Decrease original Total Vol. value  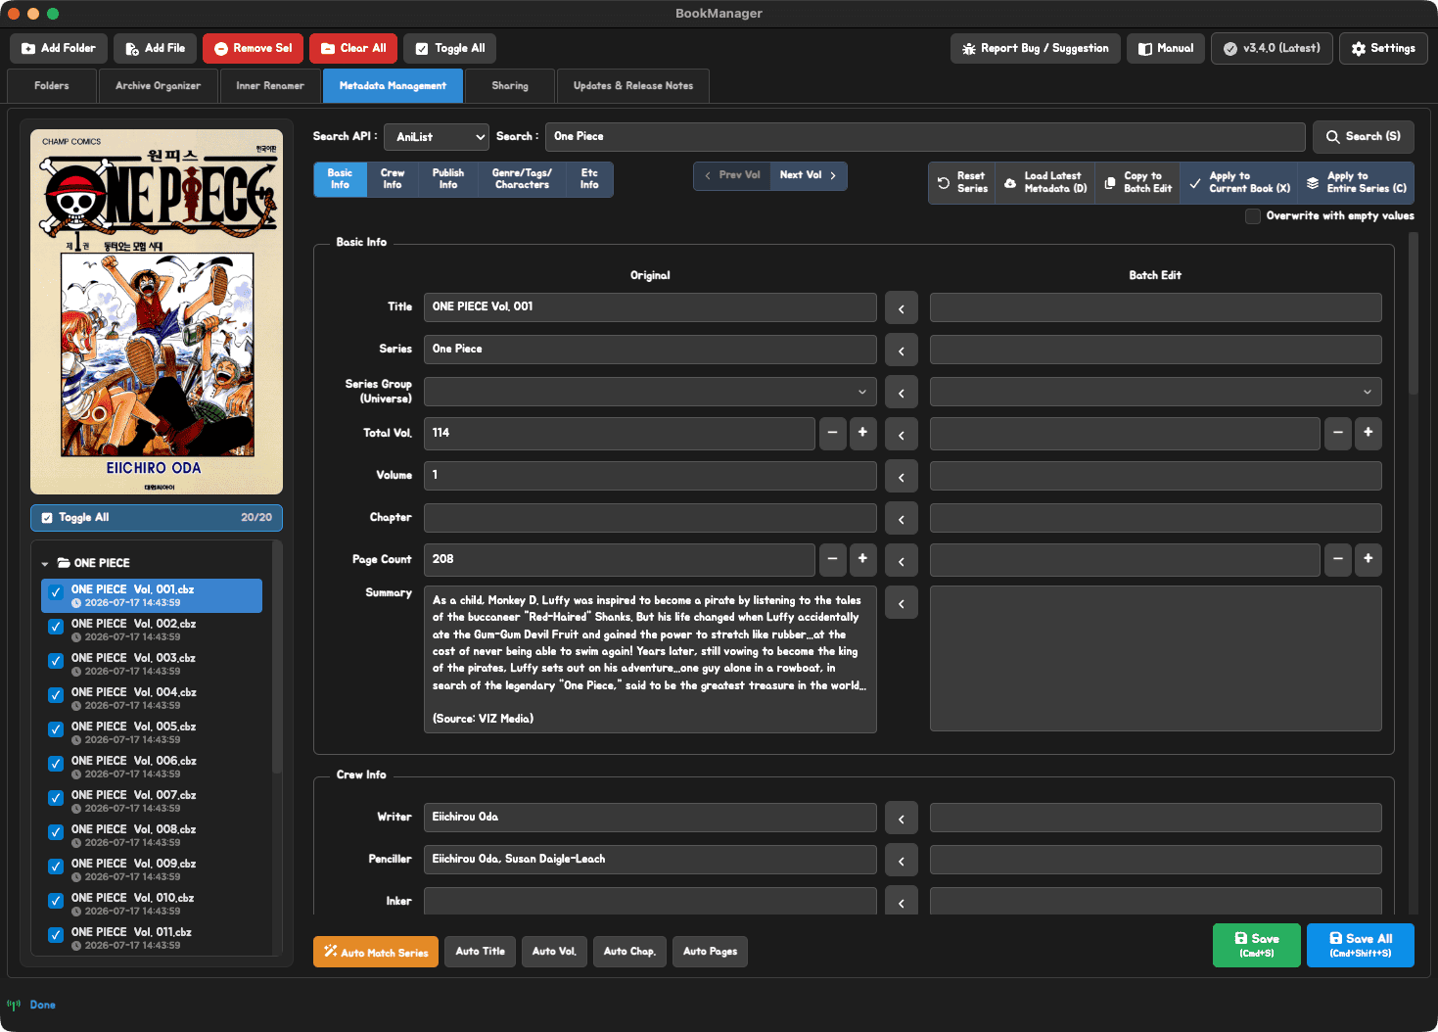pyautogui.click(x=833, y=433)
